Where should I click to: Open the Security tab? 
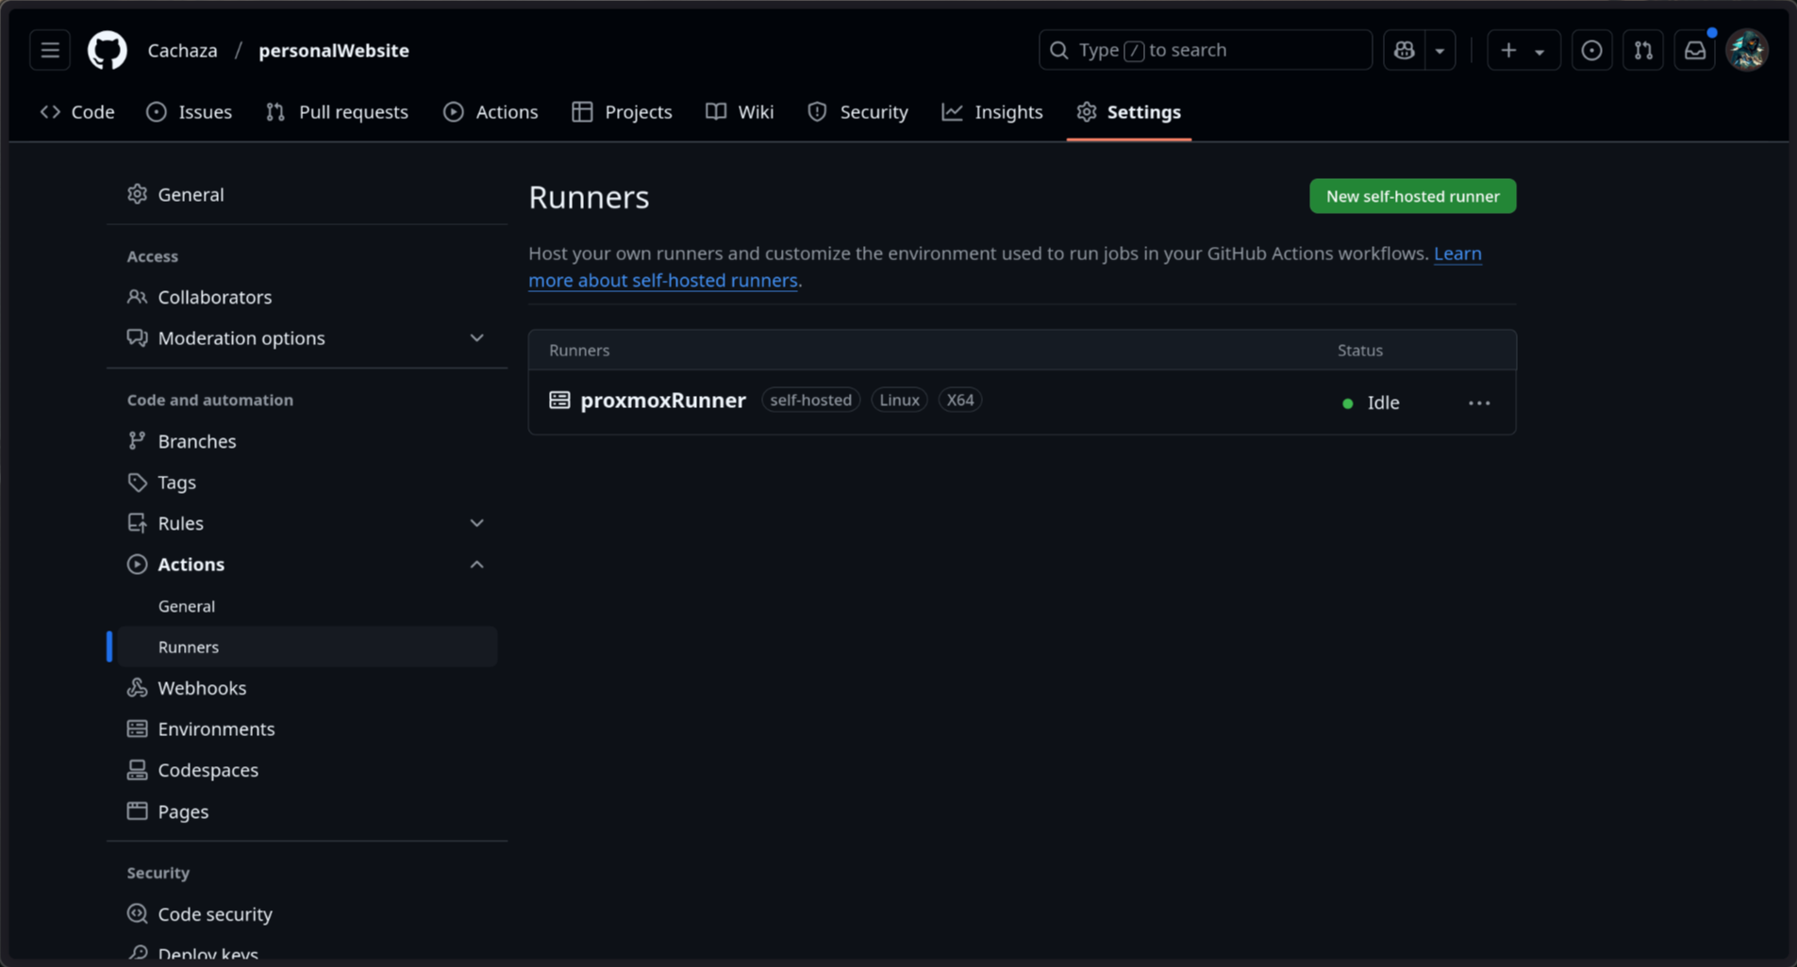pyautogui.click(x=858, y=111)
